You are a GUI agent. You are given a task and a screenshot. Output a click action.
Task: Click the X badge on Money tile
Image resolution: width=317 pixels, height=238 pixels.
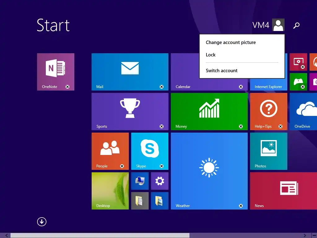(x=241, y=126)
